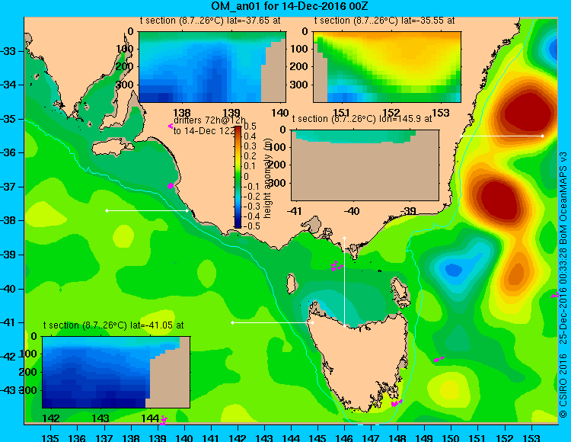Click magenta drifter at map's eastern edge
The image size is (571, 442).
[554, 295]
